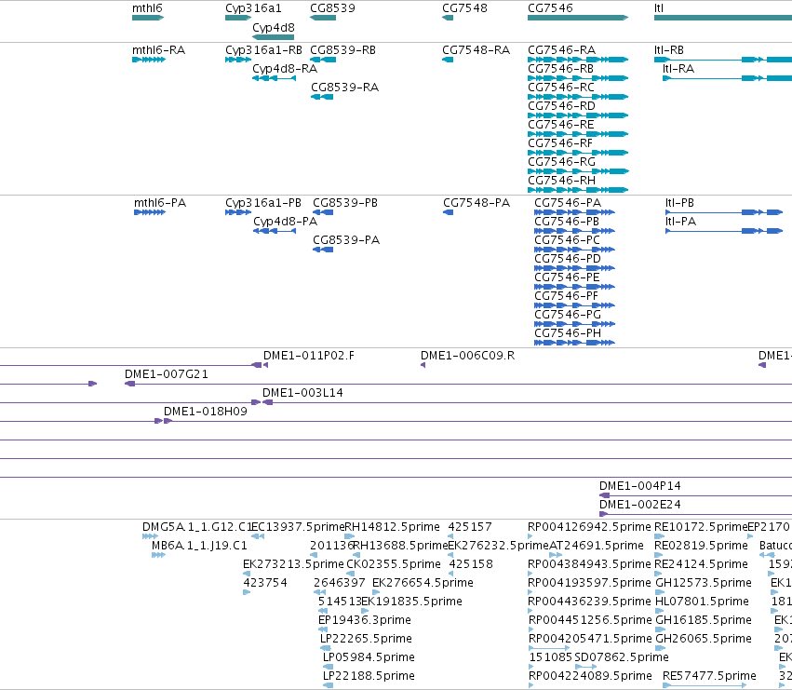
Task: Select EST SD07862.5prime
Action: coord(586,667)
